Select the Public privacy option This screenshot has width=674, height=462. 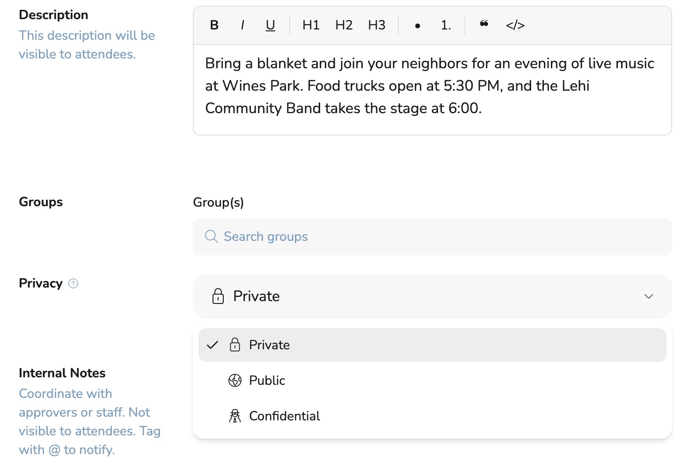pyautogui.click(x=432, y=381)
